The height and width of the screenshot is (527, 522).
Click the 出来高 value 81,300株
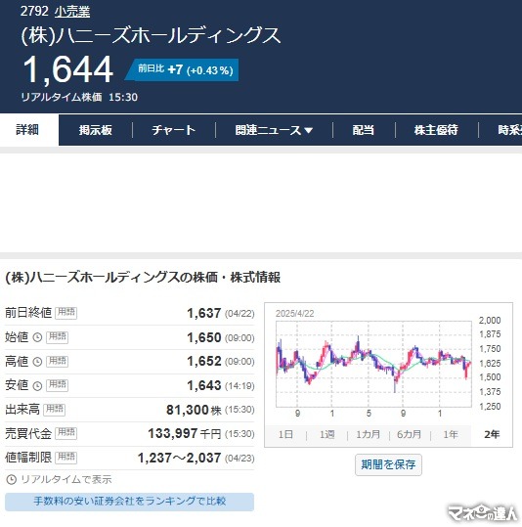(194, 410)
